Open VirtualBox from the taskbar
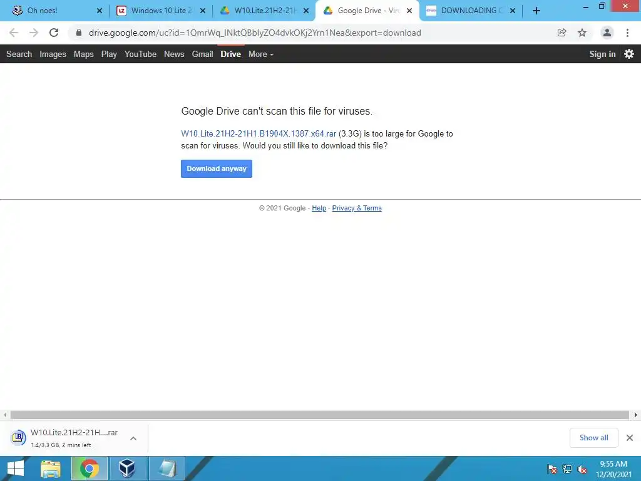The image size is (641, 481). (128, 468)
